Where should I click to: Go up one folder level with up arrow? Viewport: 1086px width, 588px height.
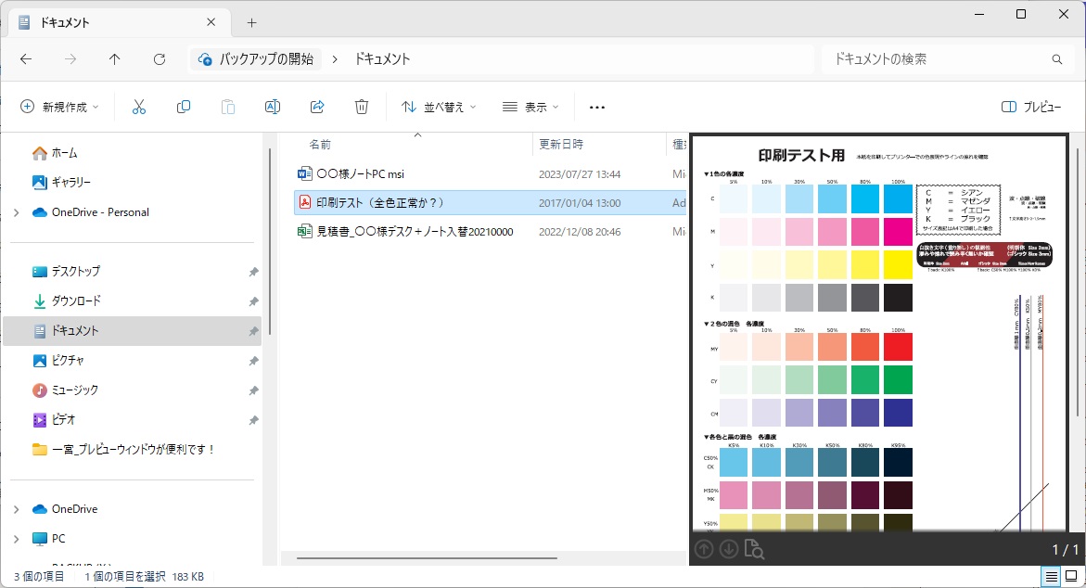point(115,59)
